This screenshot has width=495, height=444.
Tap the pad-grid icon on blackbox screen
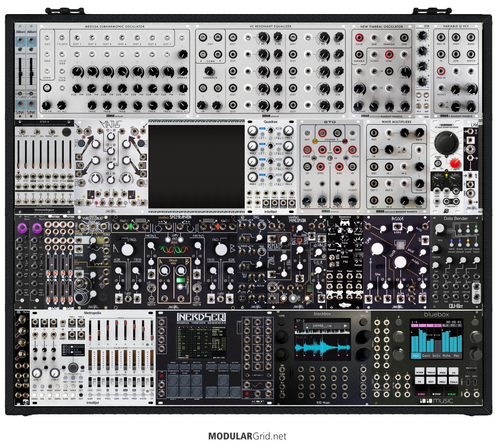click(298, 326)
